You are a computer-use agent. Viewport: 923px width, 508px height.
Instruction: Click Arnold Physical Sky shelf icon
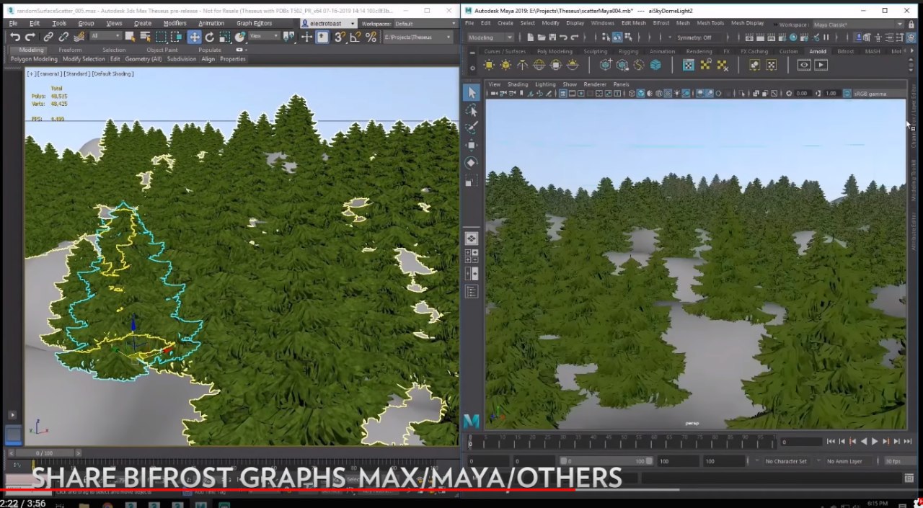tap(573, 65)
